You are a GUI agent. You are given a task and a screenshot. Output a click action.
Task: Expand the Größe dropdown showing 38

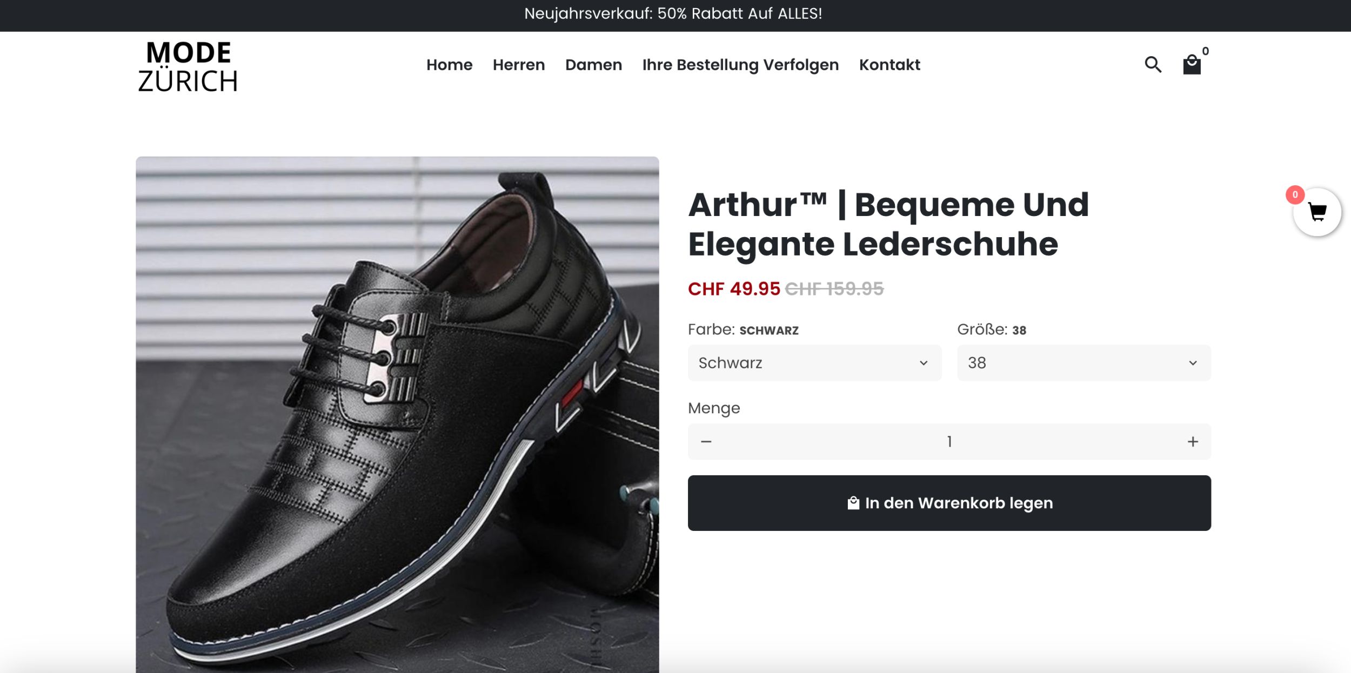[x=1084, y=363]
